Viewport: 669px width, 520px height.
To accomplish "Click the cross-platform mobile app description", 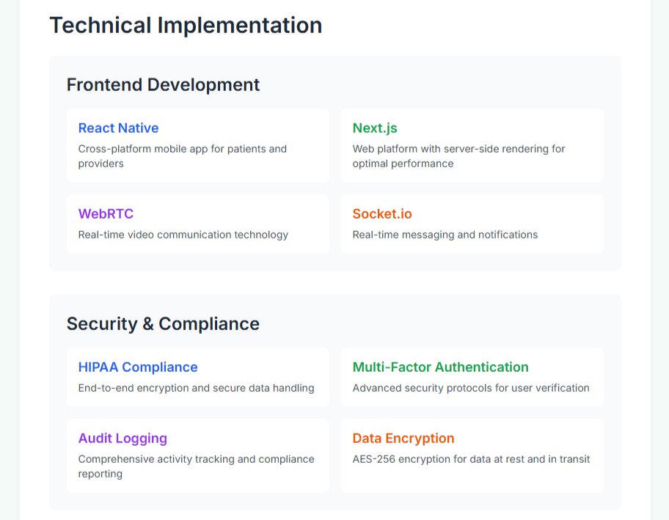I will pyautogui.click(x=182, y=156).
